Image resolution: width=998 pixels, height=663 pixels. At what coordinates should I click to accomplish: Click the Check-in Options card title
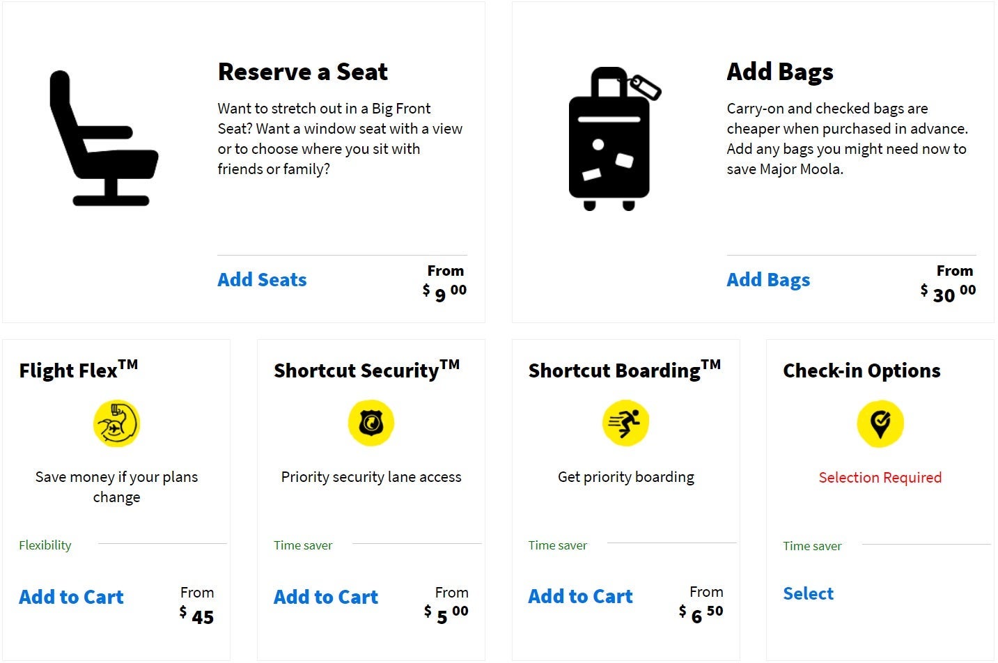click(x=861, y=370)
